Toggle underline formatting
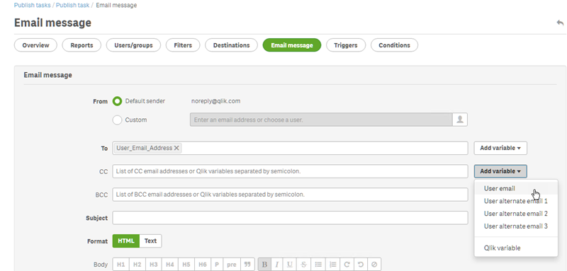The width and height of the screenshot is (567, 271). [x=290, y=265]
